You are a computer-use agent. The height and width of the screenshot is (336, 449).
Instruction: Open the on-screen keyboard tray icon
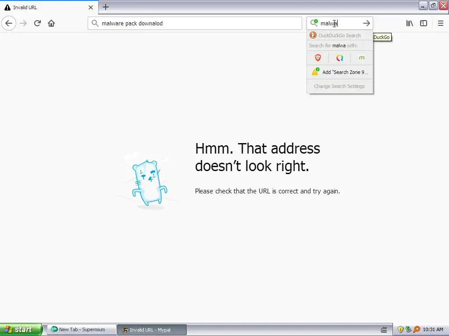pyautogui.click(x=384, y=330)
